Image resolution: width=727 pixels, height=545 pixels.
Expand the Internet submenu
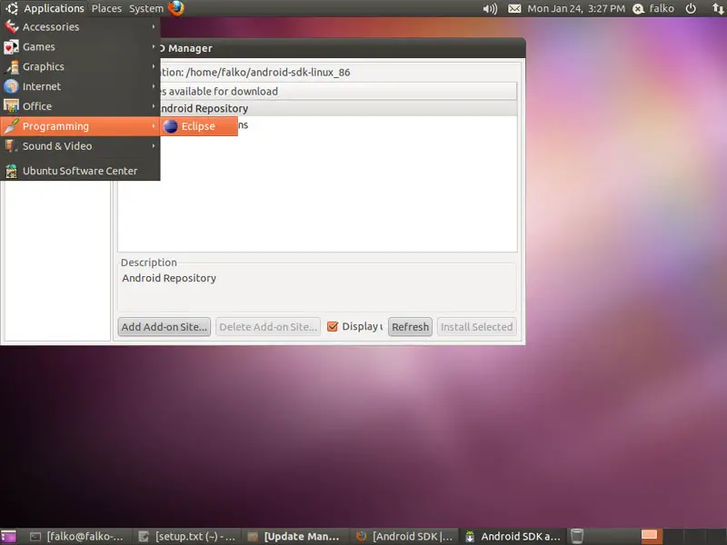80,86
